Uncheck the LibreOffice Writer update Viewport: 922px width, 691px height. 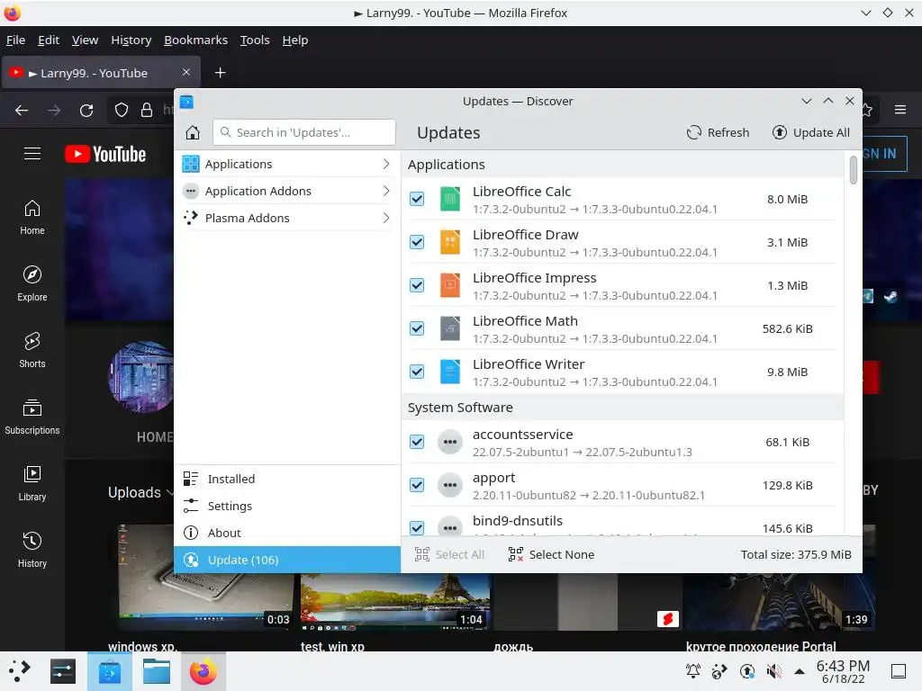(417, 372)
